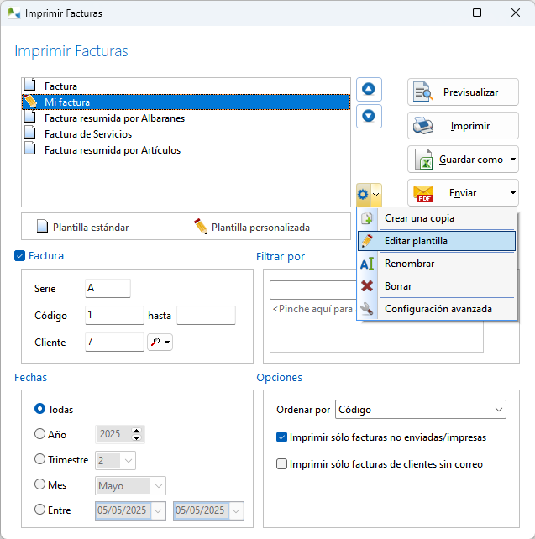This screenshot has height=539, width=535.
Task: Open the Enviar dropdown arrow
Action: (512, 193)
